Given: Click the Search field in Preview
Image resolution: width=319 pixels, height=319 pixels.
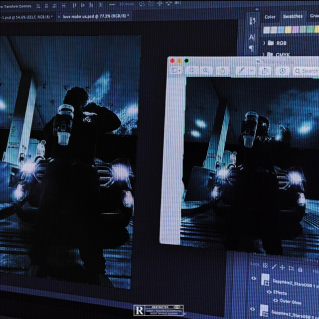Looking at the screenshot, I should [x=308, y=71].
